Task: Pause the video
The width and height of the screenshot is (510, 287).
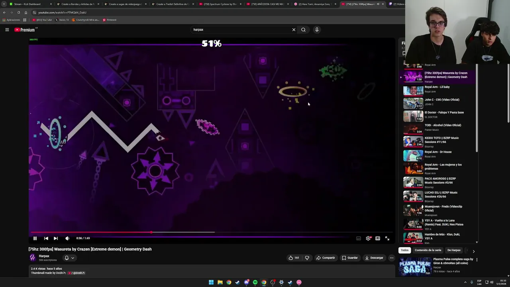Action: coord(35,238)
